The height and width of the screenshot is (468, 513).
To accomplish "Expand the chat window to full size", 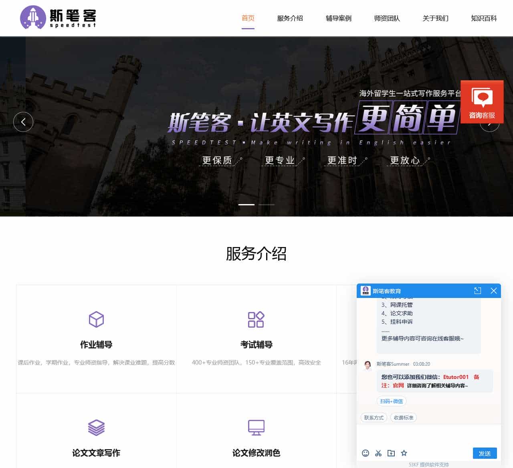I will coord(477,291).
